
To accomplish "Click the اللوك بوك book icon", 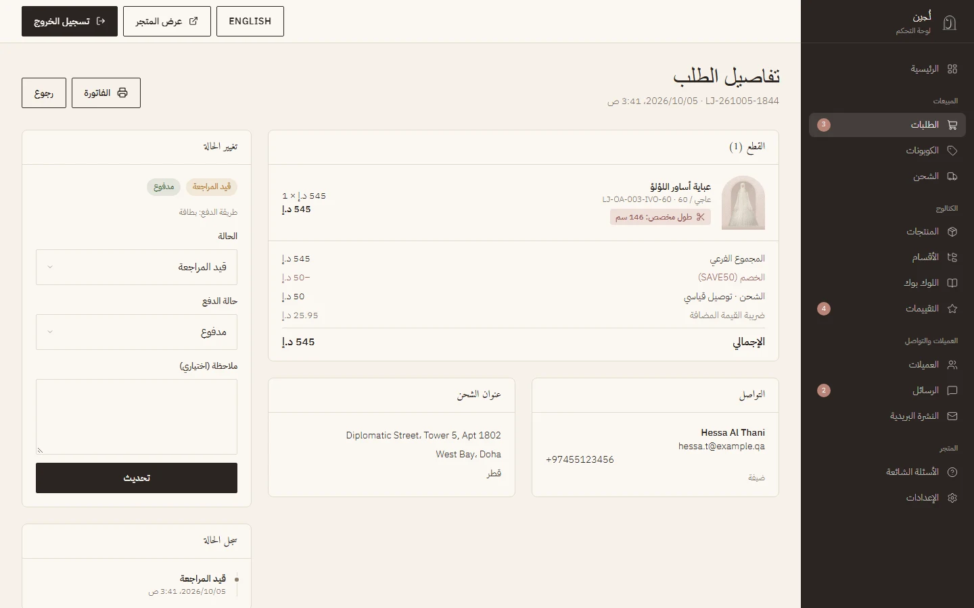I will (x=952, y=283).
